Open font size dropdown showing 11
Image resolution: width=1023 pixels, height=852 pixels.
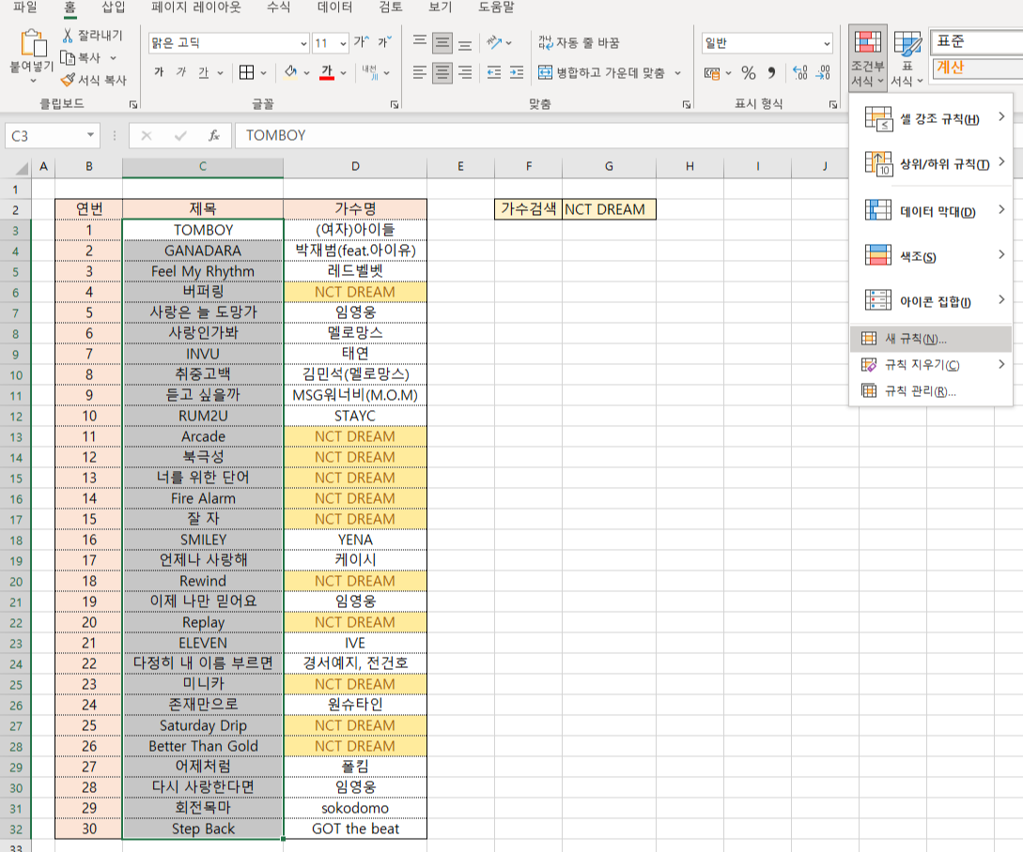click(343, 44)
